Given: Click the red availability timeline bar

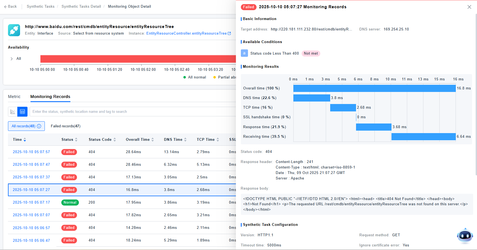Looking at the screenshot, I should click(x=137, y=59).
